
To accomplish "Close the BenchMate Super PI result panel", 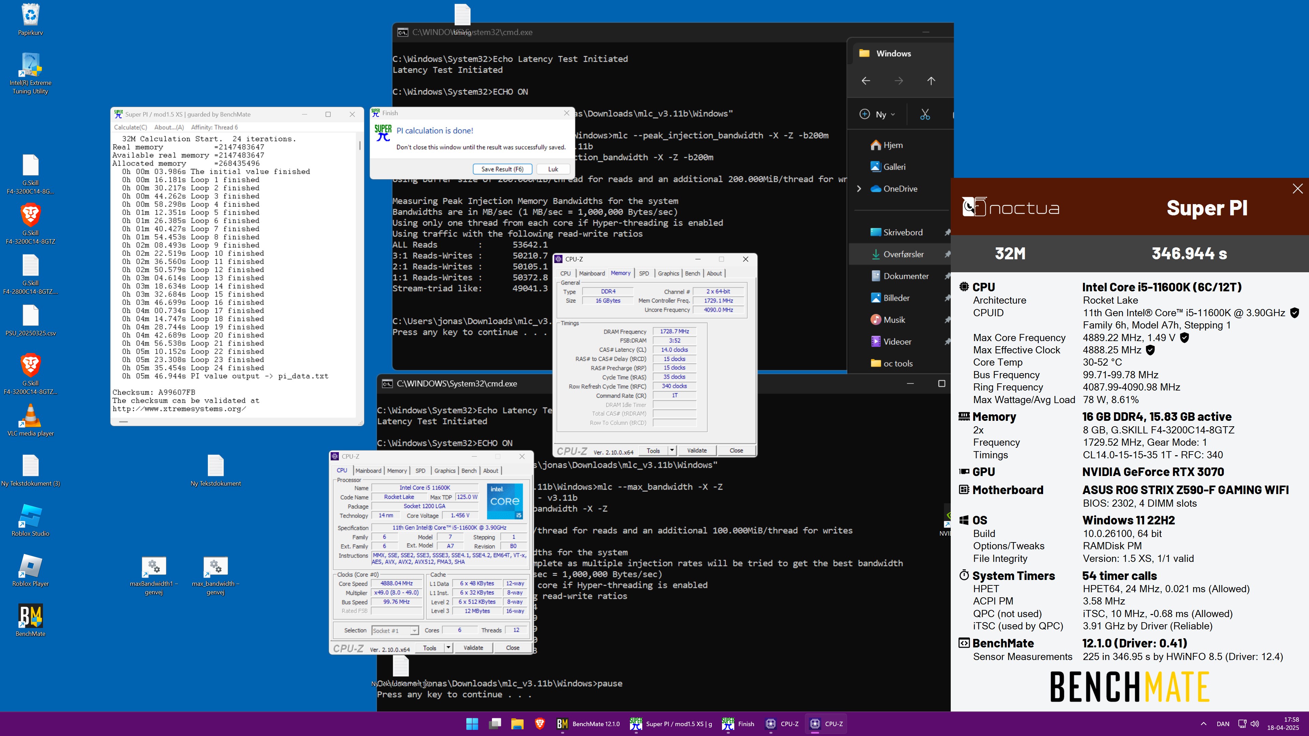I will [x=1297, y=188].
